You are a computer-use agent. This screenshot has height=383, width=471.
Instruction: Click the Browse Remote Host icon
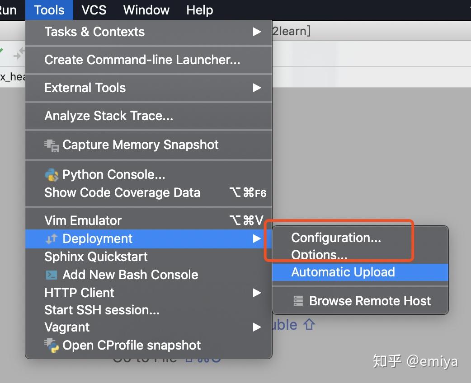tap(298, 301)
